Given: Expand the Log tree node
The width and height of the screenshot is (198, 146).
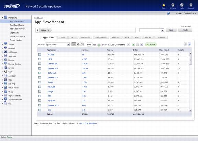Looking at the screenshot, I should click(x=2, y=104).
